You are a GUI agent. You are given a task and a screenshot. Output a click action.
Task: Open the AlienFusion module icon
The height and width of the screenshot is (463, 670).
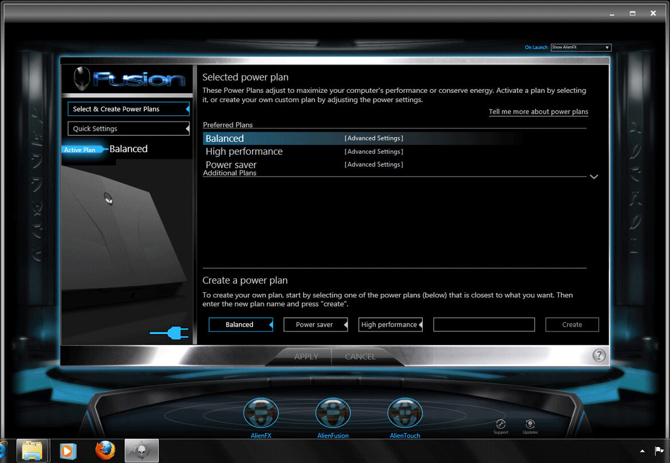point(333,413)
